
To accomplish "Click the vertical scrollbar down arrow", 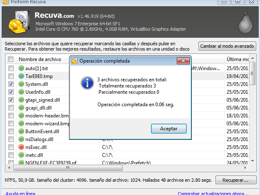I will [x=253, y=161].
